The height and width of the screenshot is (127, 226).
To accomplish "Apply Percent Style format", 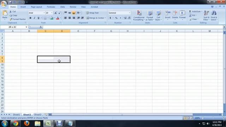I will tap(116, 18).
